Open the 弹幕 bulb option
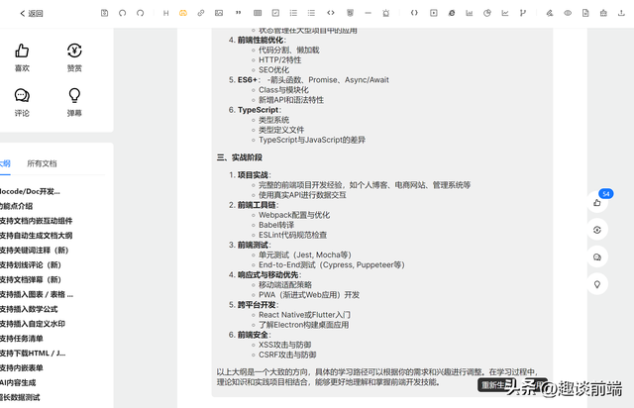634x408 pixels. pyautogui.click(x=74, y=103)
